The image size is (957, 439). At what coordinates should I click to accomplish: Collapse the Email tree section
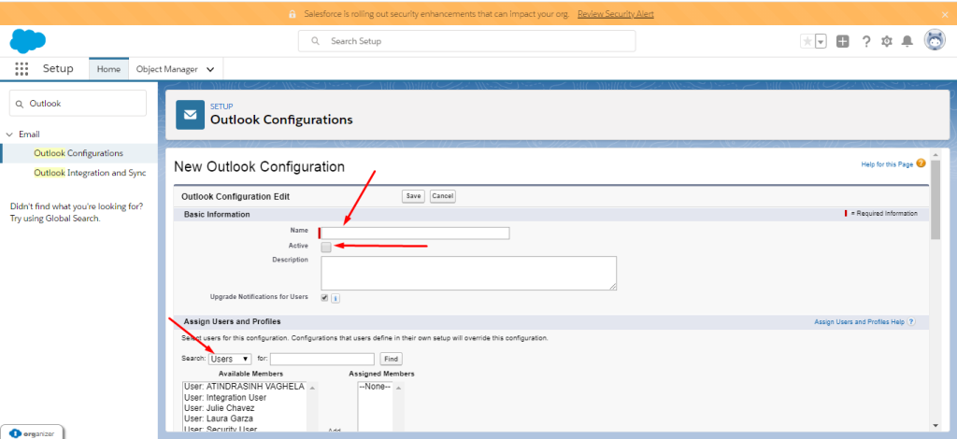(9, 135)
